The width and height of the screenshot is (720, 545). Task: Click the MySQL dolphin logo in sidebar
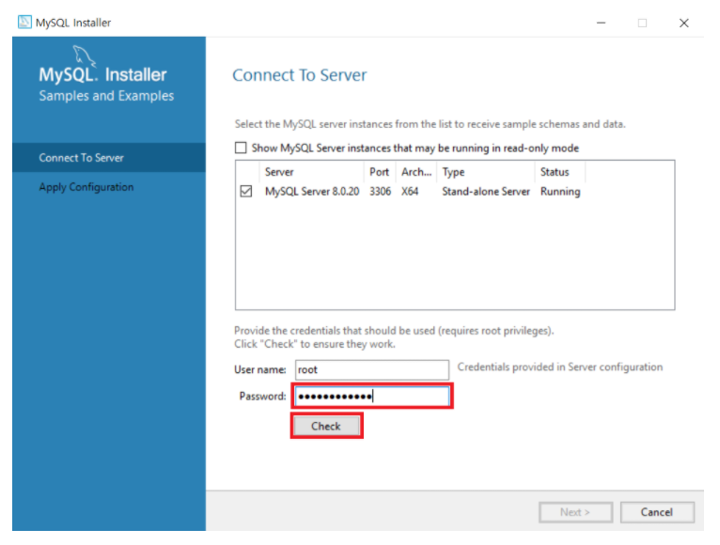pyautogui.click(x=84, y=56)
